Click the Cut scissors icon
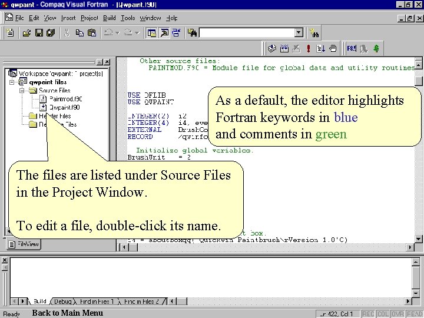The image size is (424, 318). pos(67,33)
